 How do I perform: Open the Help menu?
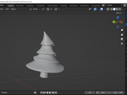click(x=2, y=5)
